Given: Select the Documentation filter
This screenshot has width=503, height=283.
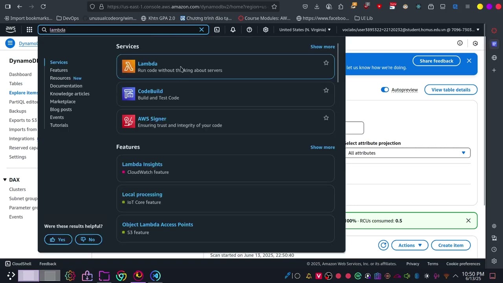Looking at the screenshot, I should [66, 86].
